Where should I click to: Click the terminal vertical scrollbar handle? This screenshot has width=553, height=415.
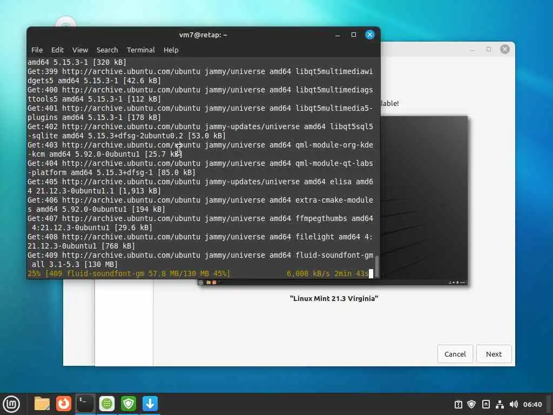click(x=376, y=266)
